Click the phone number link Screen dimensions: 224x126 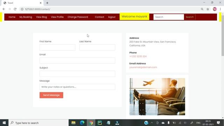tap(138, 56)
